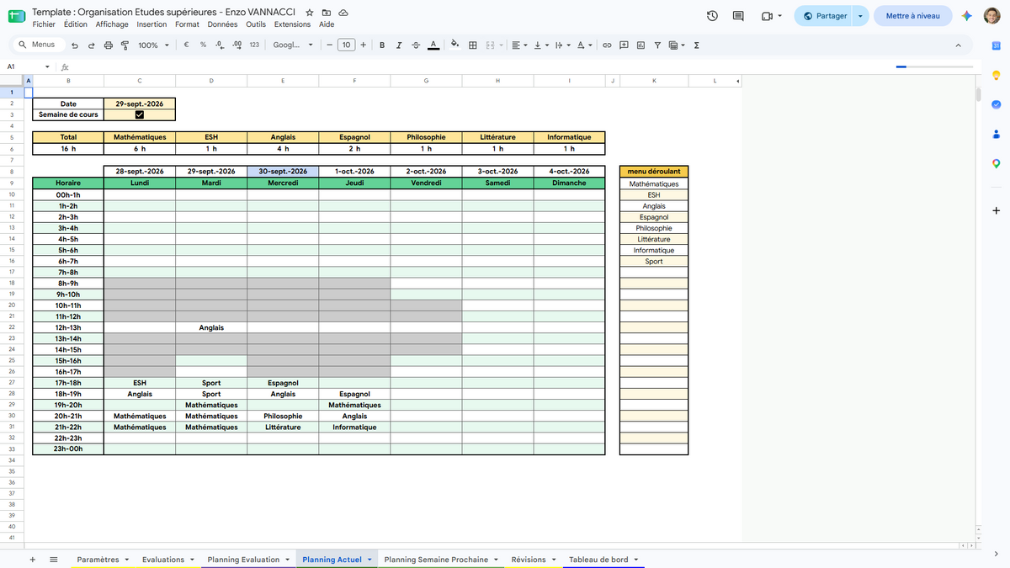
Task: Increase decimal places
Action: click(237, 45)
